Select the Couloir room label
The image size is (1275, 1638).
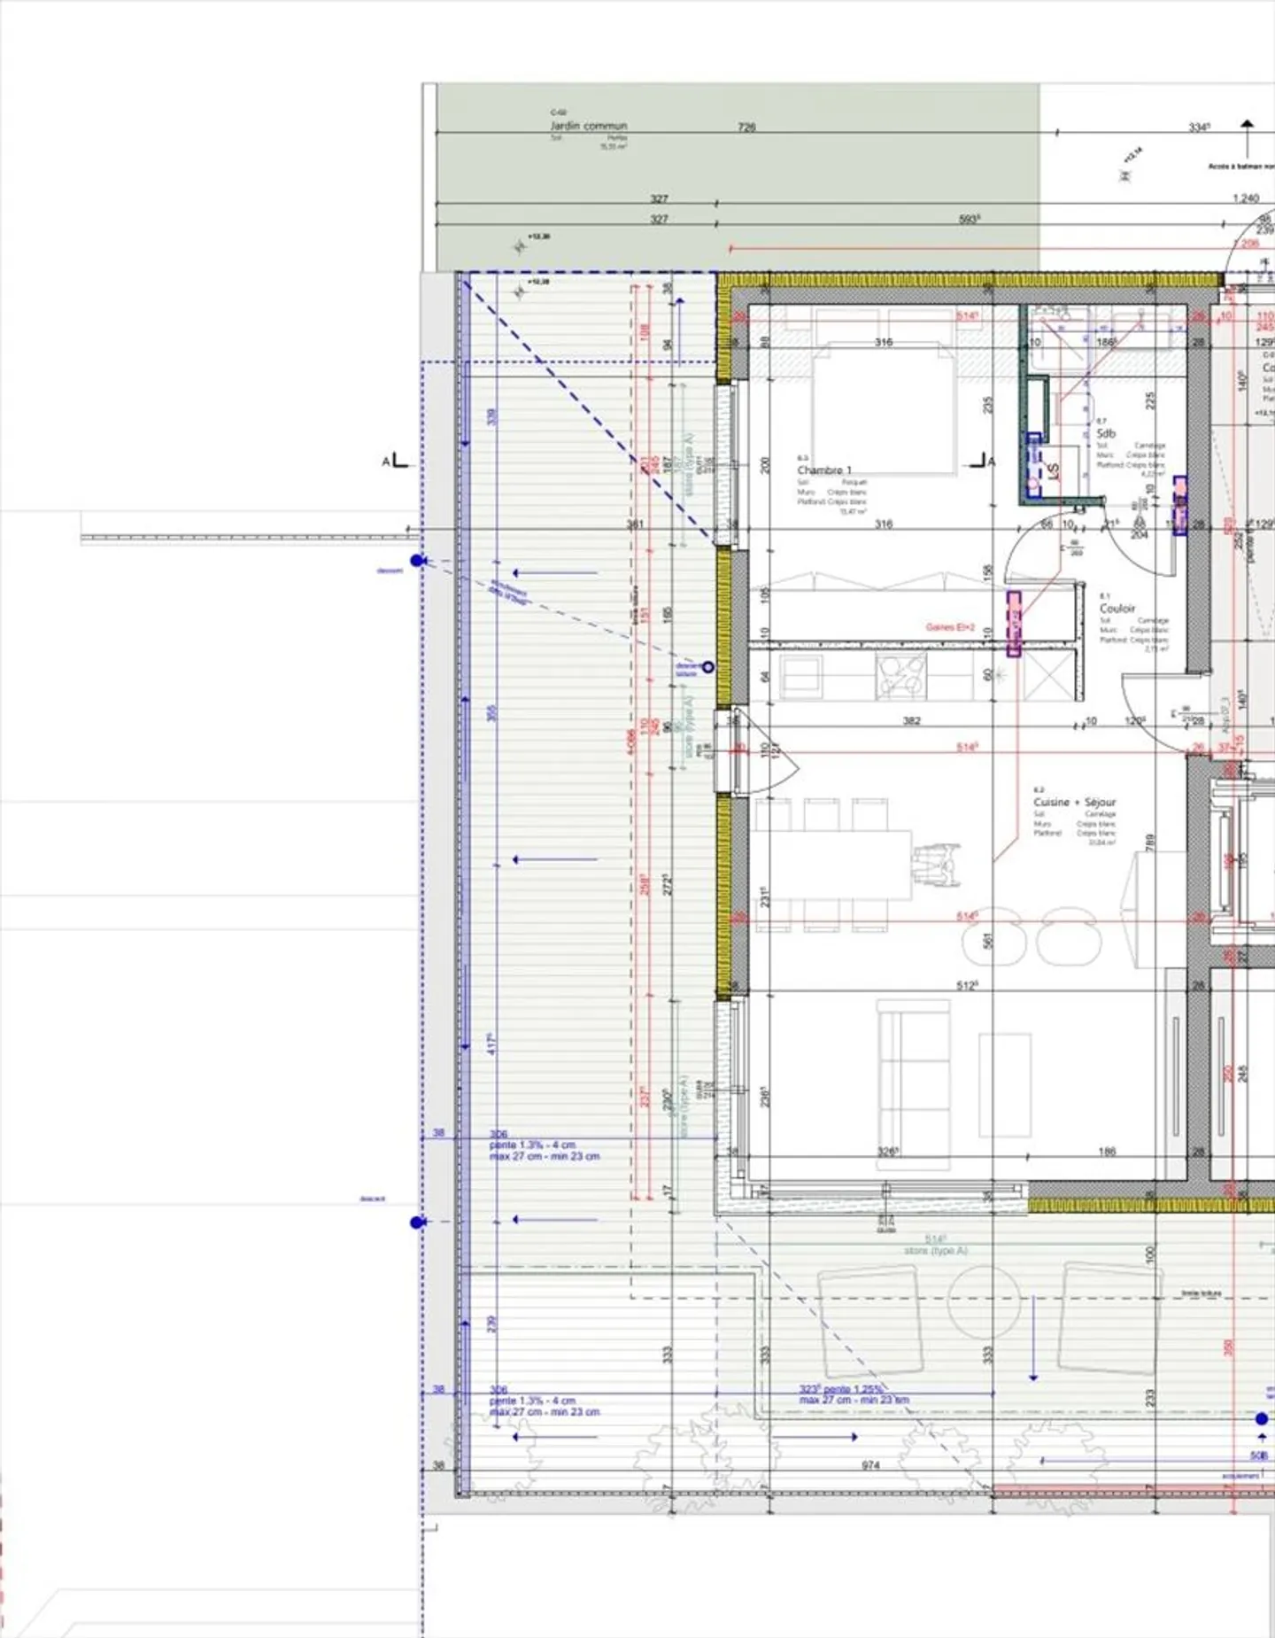pyautogui.click(x=1117, y=609)
